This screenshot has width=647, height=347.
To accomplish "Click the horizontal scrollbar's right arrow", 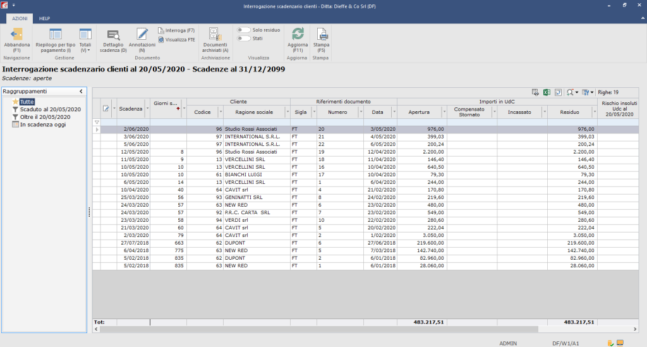I will coord(635,329).
